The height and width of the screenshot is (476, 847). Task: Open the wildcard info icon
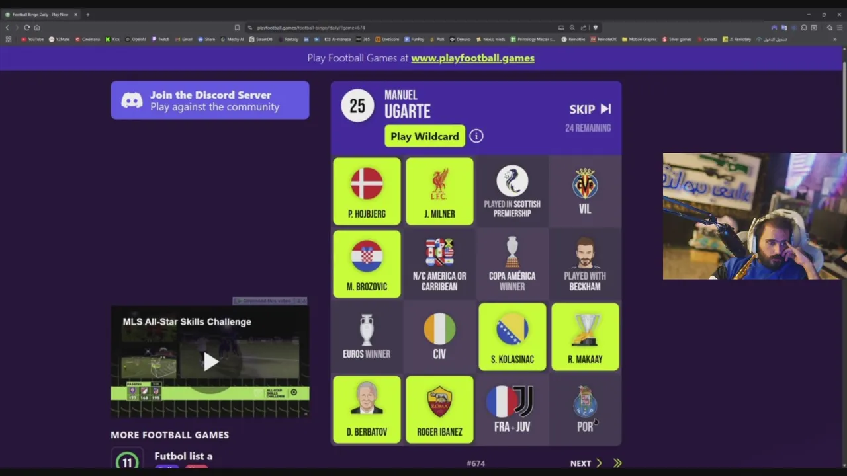[476, 136]
